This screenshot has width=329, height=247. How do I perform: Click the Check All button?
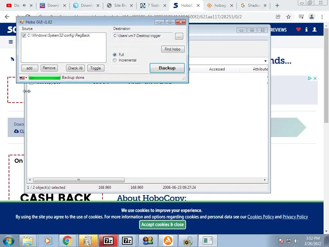[75, 68]
